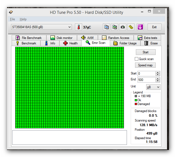Switch to the AAM tab
176x157 pixels.
pos(87,38)
